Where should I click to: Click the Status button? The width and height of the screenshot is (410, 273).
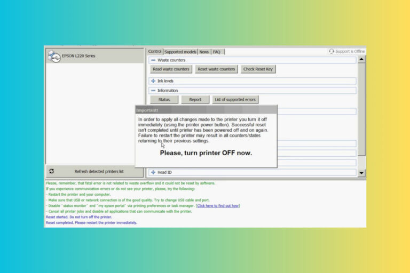pos(164,100)
